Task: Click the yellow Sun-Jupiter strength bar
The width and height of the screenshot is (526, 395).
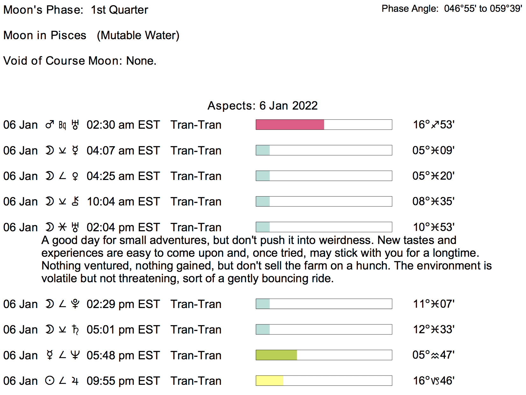Action: click(269, 381)
